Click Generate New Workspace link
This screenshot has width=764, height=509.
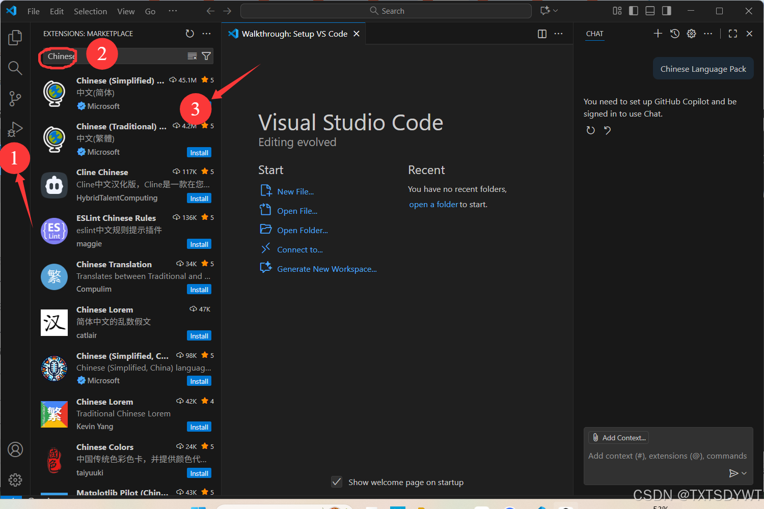click(x=327, y=269)
